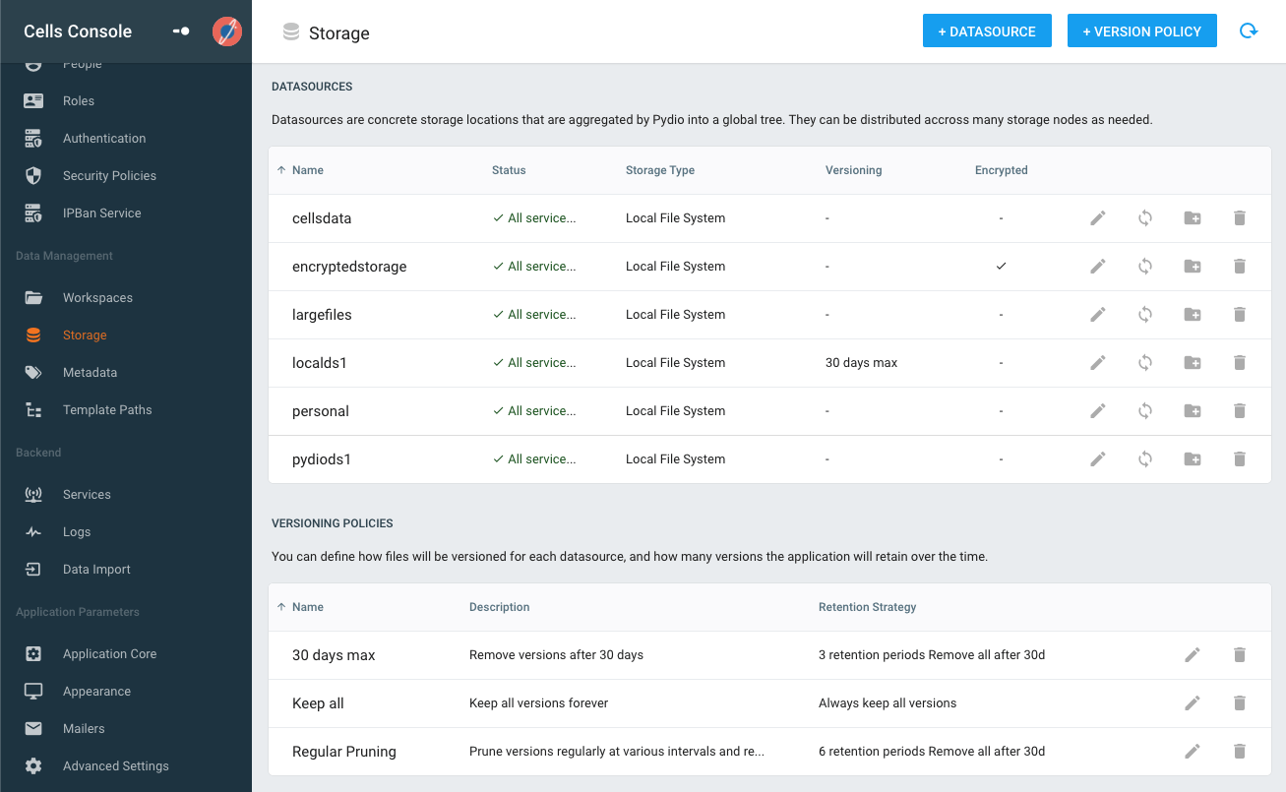Resync the cellsdata datasource

coord(1145,218)
